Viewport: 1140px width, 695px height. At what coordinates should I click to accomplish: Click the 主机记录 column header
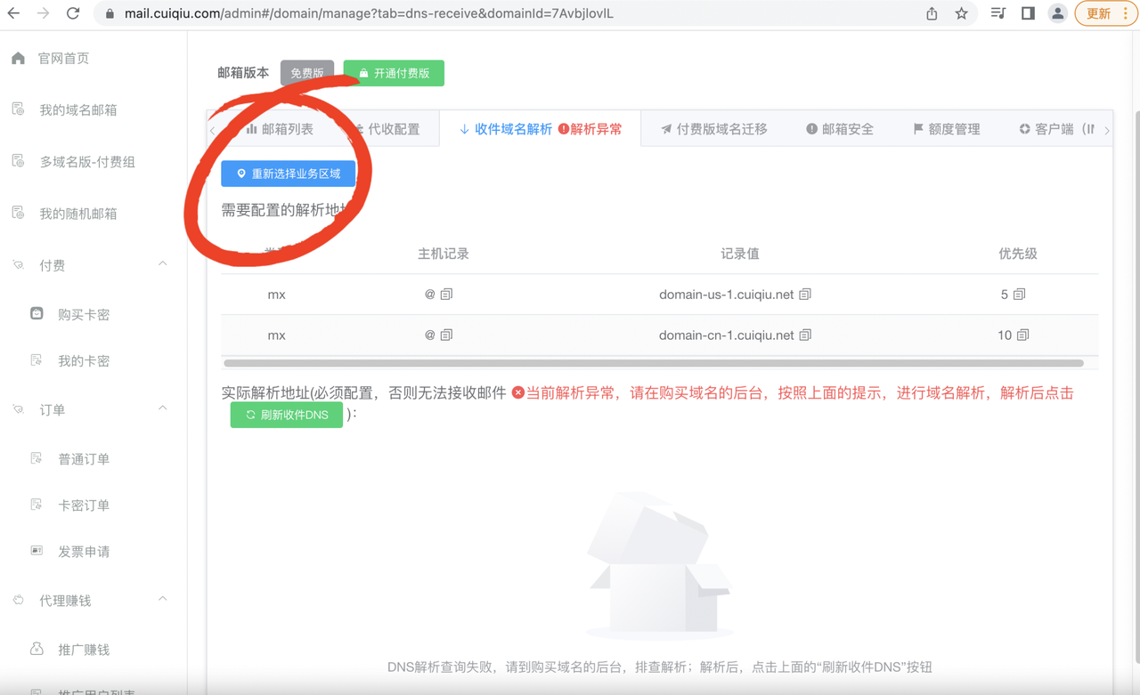(443, 254)
